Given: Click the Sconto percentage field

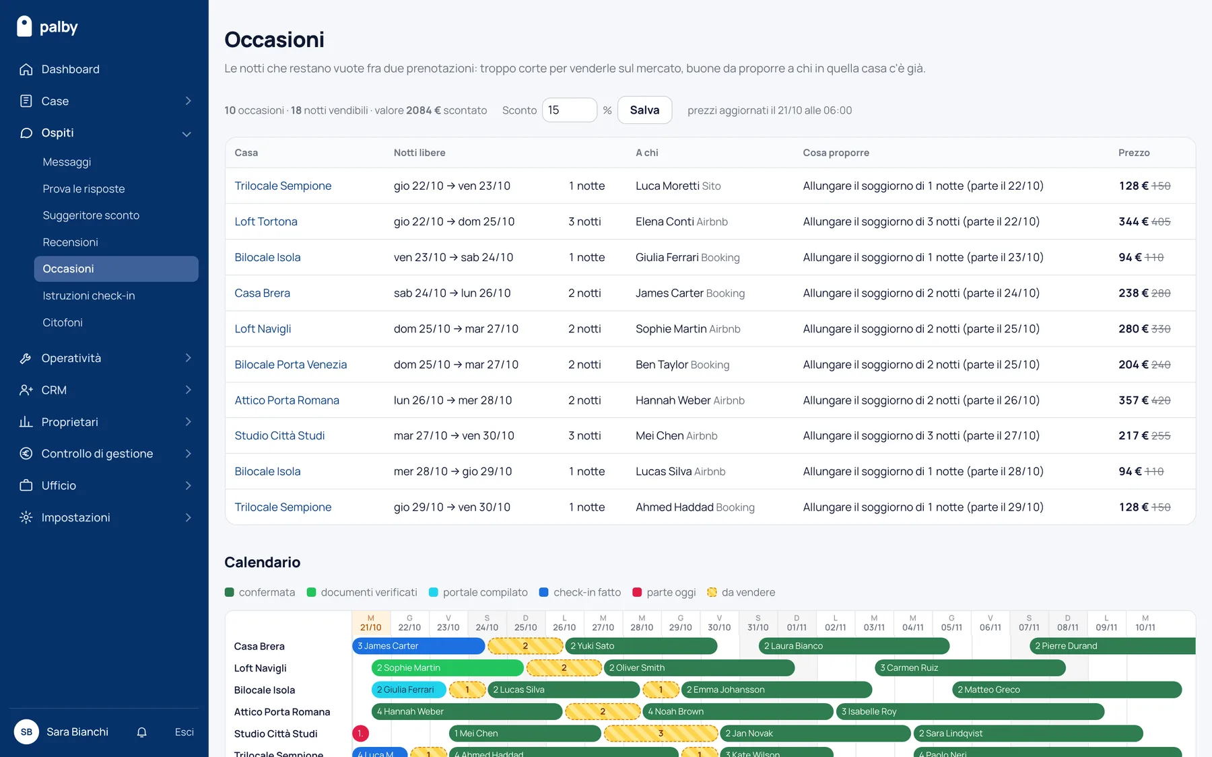Looking at the screenshot, I should pos(570,110).
